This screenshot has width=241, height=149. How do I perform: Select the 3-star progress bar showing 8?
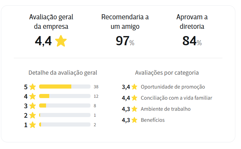(x=65, y=106)
